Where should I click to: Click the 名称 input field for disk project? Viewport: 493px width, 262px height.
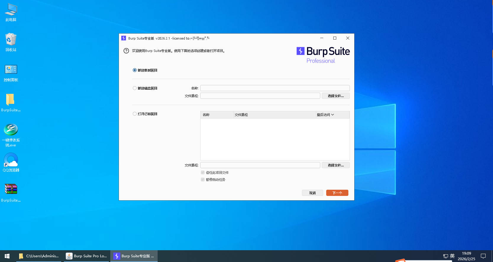point(275,88)
